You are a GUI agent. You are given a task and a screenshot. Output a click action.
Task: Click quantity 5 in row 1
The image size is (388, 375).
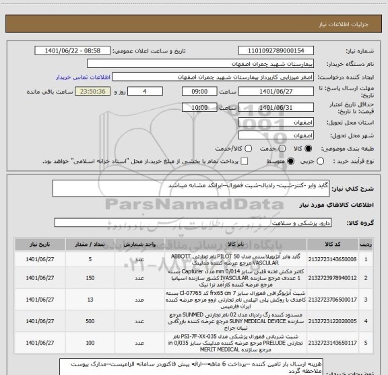pyautogui.click(x=90, y=259)
